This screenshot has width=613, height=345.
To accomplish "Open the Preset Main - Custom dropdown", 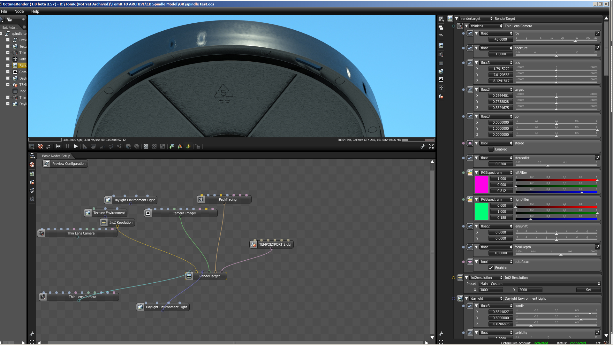I will 540,284.
